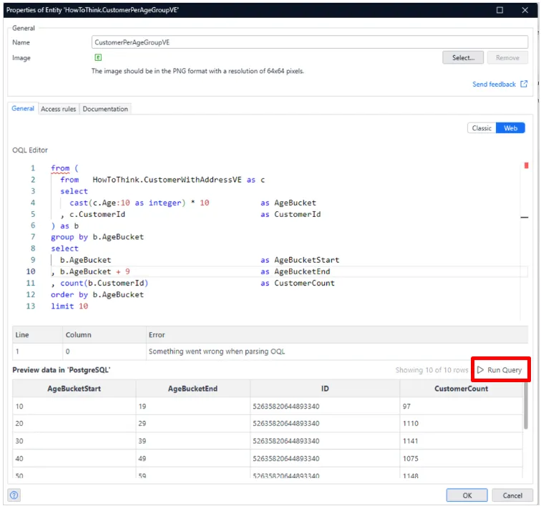The image size is (541, 506).
Task: Open the Access rules tab
Action: coord(58,109)
